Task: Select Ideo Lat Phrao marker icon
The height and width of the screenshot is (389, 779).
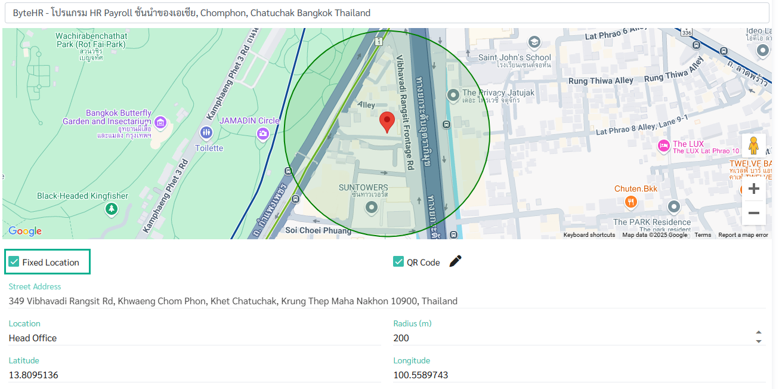Action: [x=762, y=51]
